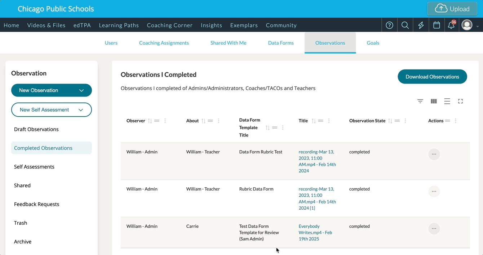
Task: Open the notifications bell icon
Action: pos(451,25)
